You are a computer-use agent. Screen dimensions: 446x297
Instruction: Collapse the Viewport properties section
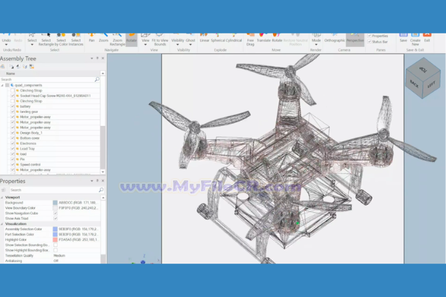(x=2, y=197)
